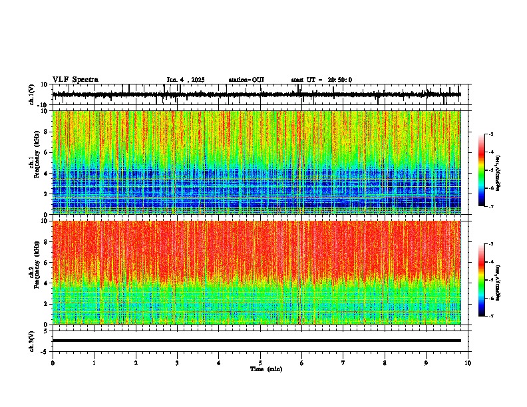
Task: Click time axis tick label '2'
Action: click(x=136, y=363)
